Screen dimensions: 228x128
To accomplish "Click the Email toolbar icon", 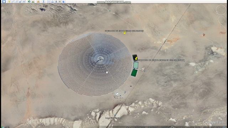I will pos(49,1).
